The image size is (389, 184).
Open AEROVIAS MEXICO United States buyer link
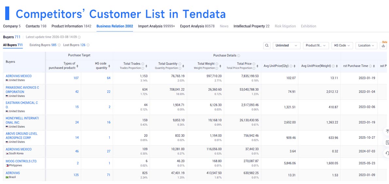coord(19,76)
